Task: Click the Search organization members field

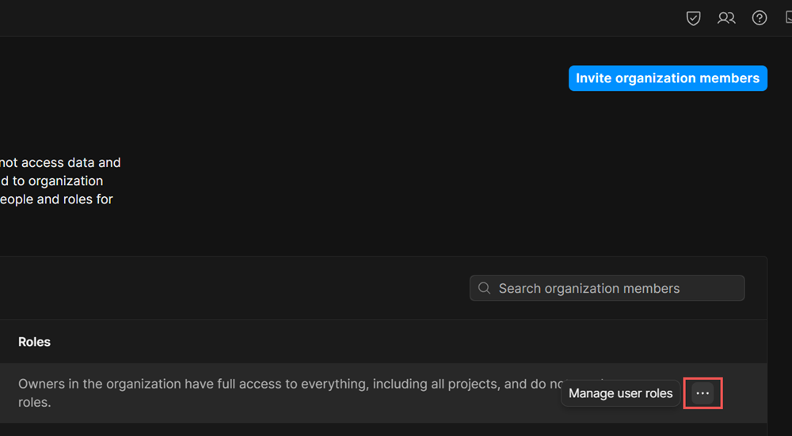Action: coord(607,288)
